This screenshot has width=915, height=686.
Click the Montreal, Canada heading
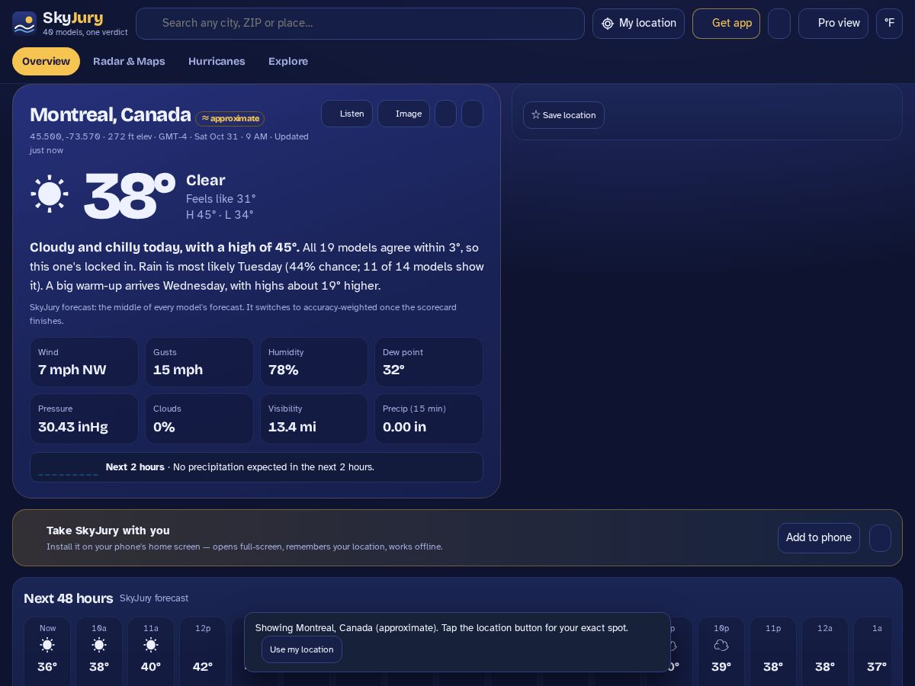110,115
